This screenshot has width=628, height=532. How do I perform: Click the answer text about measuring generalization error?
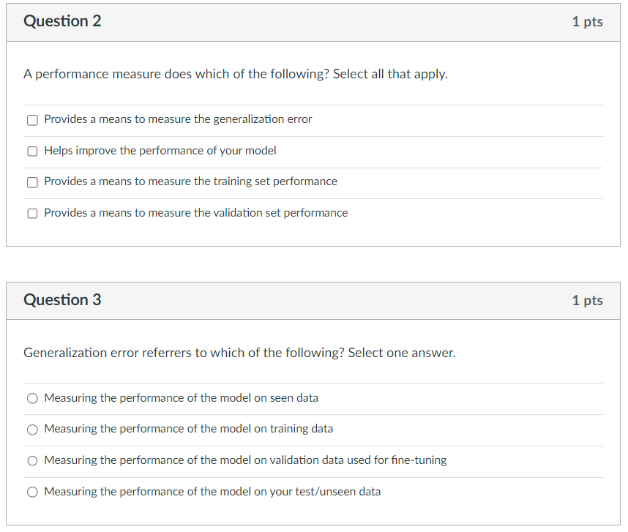point(178,119)
